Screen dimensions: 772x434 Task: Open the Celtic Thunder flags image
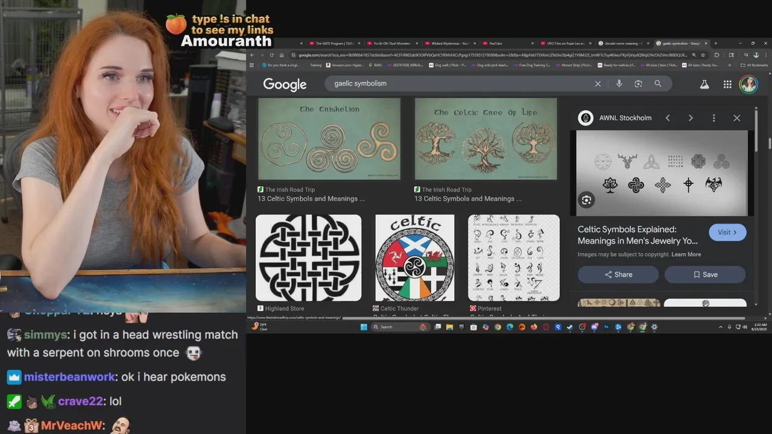click(x=415, y=258)
